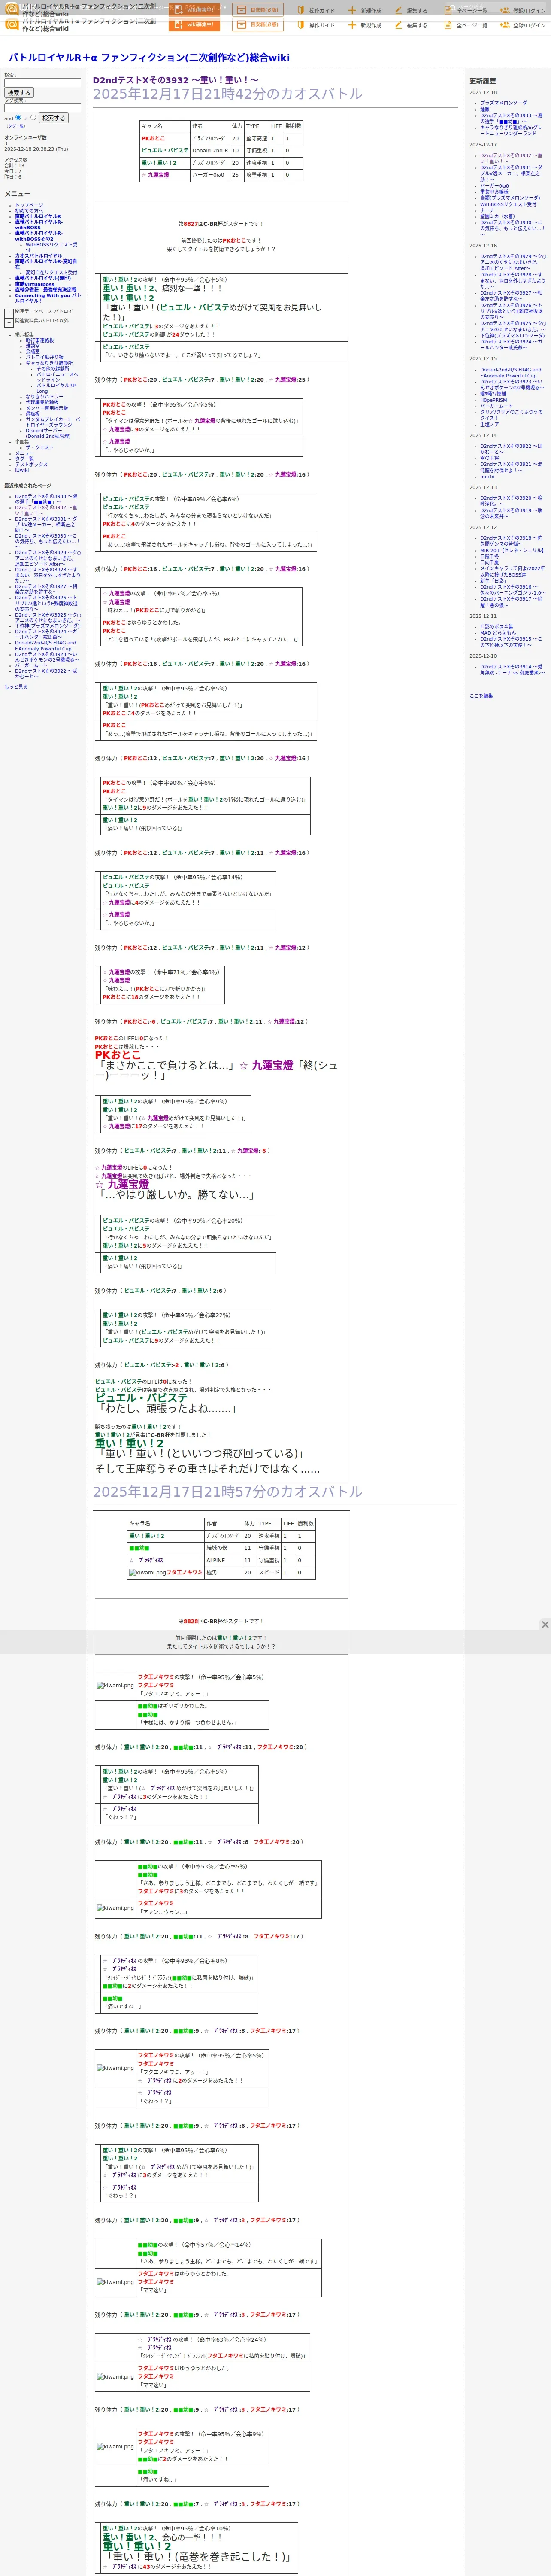Open Discordサーバー link in sidebar
Image resolution: width=551 pixels, height=2576 pixels.
(48, 434)
